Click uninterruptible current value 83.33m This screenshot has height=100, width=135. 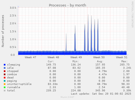pos(53,84)
